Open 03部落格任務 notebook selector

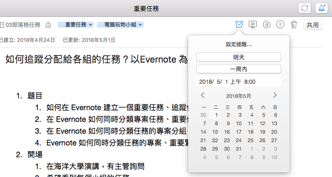tap(20, 25)
